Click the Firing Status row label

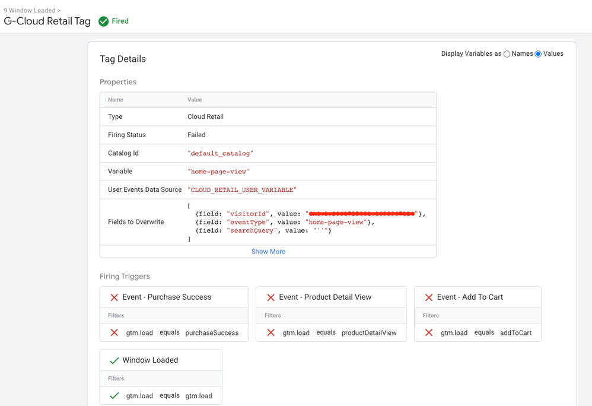coord(127,135)
